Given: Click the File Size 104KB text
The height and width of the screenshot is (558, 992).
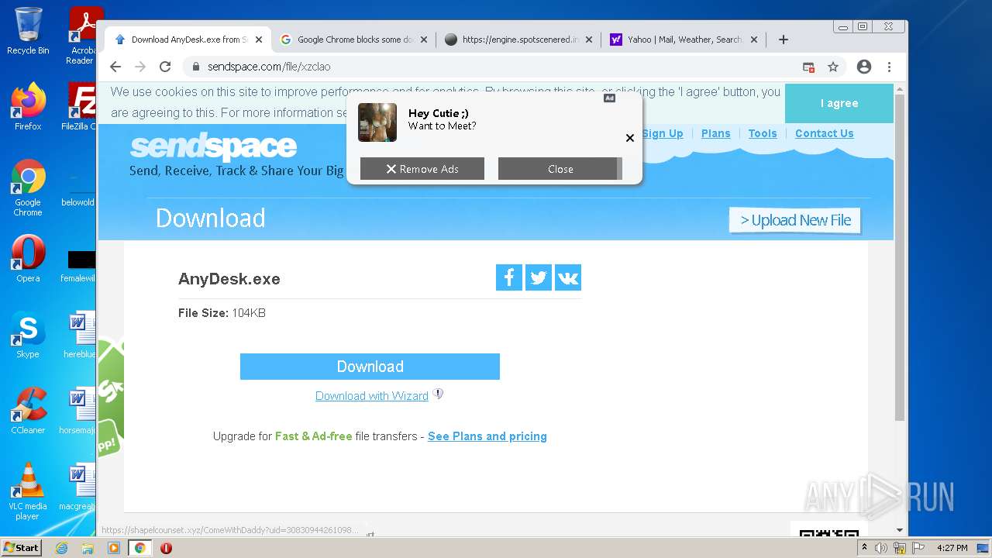Looking at the screenshot, I should tap(222, 313).
